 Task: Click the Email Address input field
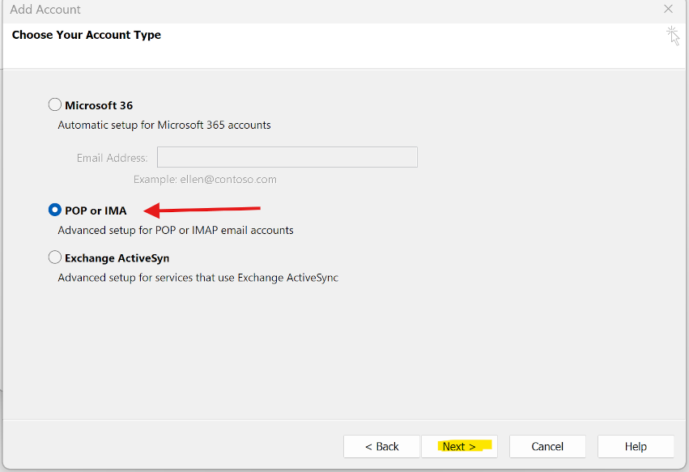287,157
